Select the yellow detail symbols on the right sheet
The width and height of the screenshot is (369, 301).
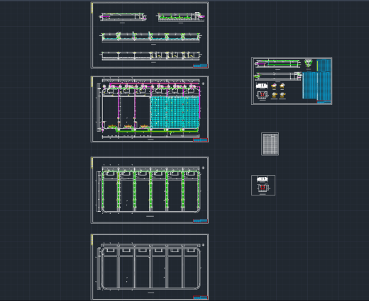click(x=278, y=91)
